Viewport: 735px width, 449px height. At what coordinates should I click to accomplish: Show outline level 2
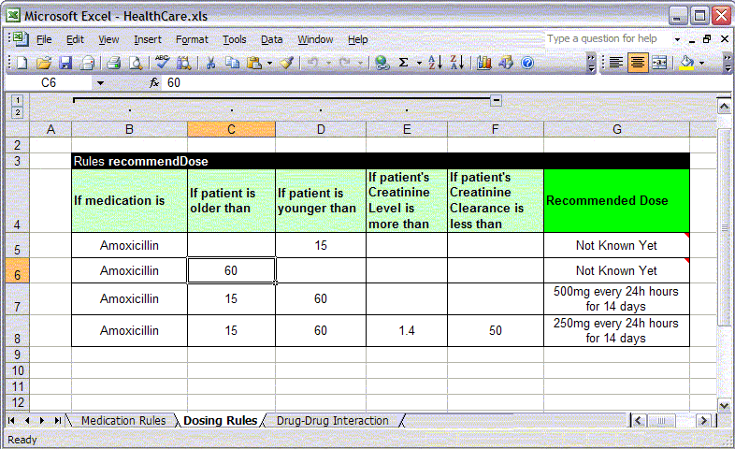(18, 112)
